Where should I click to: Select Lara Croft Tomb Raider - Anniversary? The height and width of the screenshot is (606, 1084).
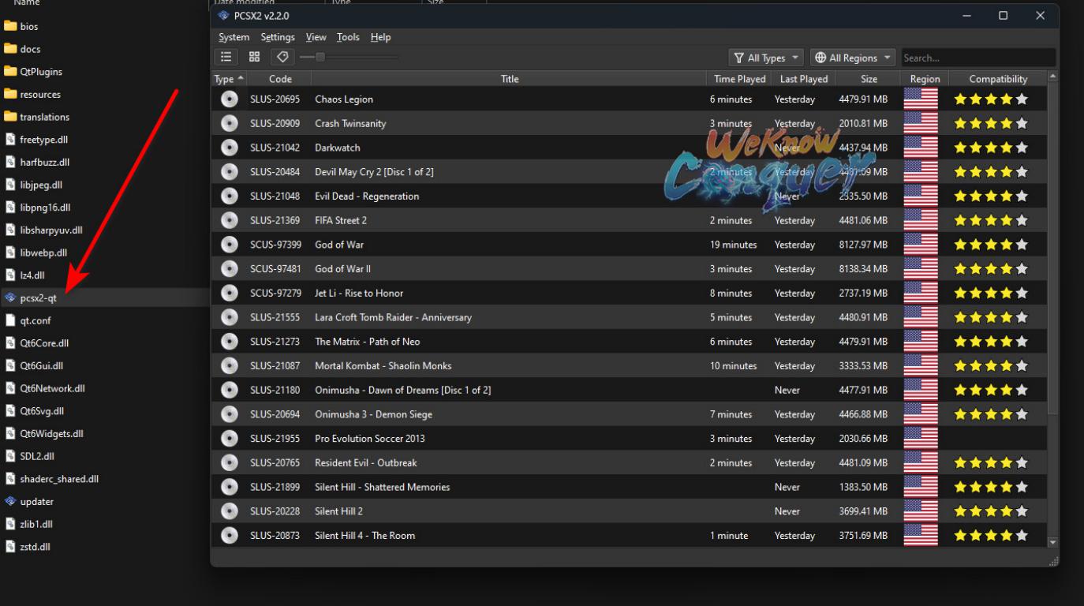[393, 317]
